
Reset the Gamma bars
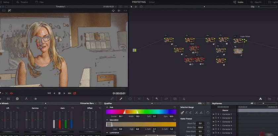[x=45, y=108]
